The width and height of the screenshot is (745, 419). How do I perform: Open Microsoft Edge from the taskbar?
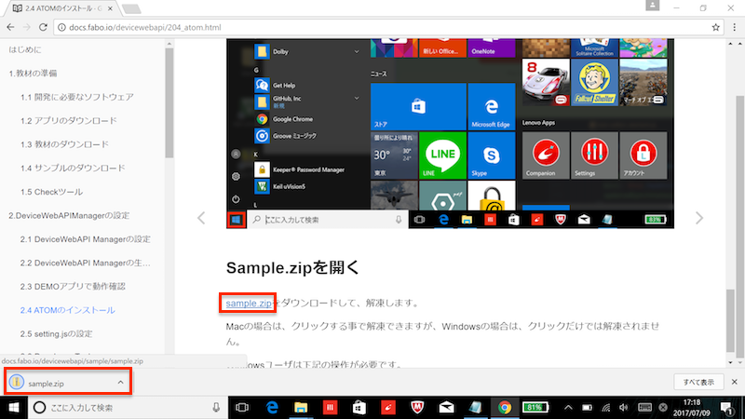pos(274,408)
